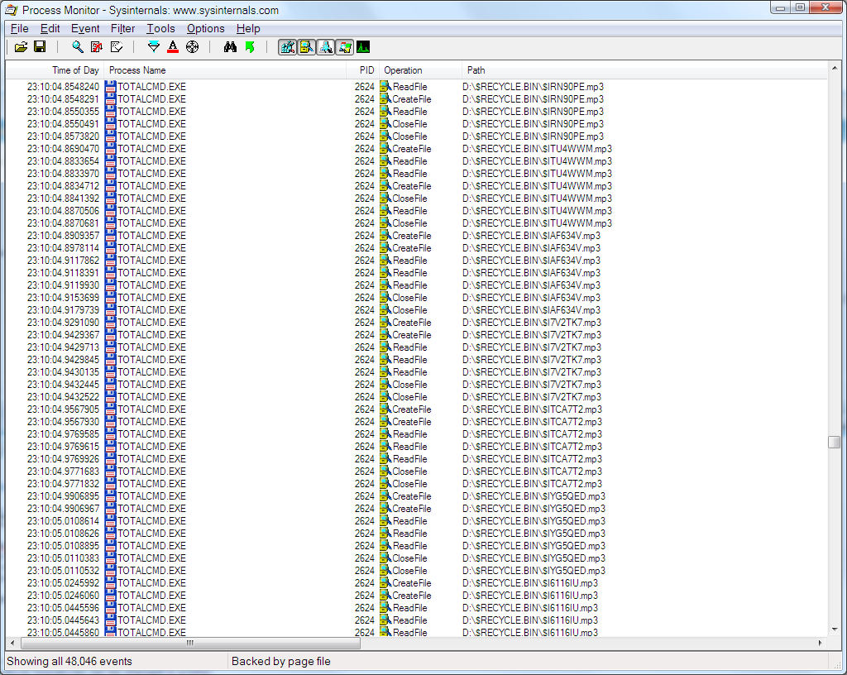The image size is (847, 675).
Task: Click horizontal scrollbar right arrow
Action: pos(821,643)
